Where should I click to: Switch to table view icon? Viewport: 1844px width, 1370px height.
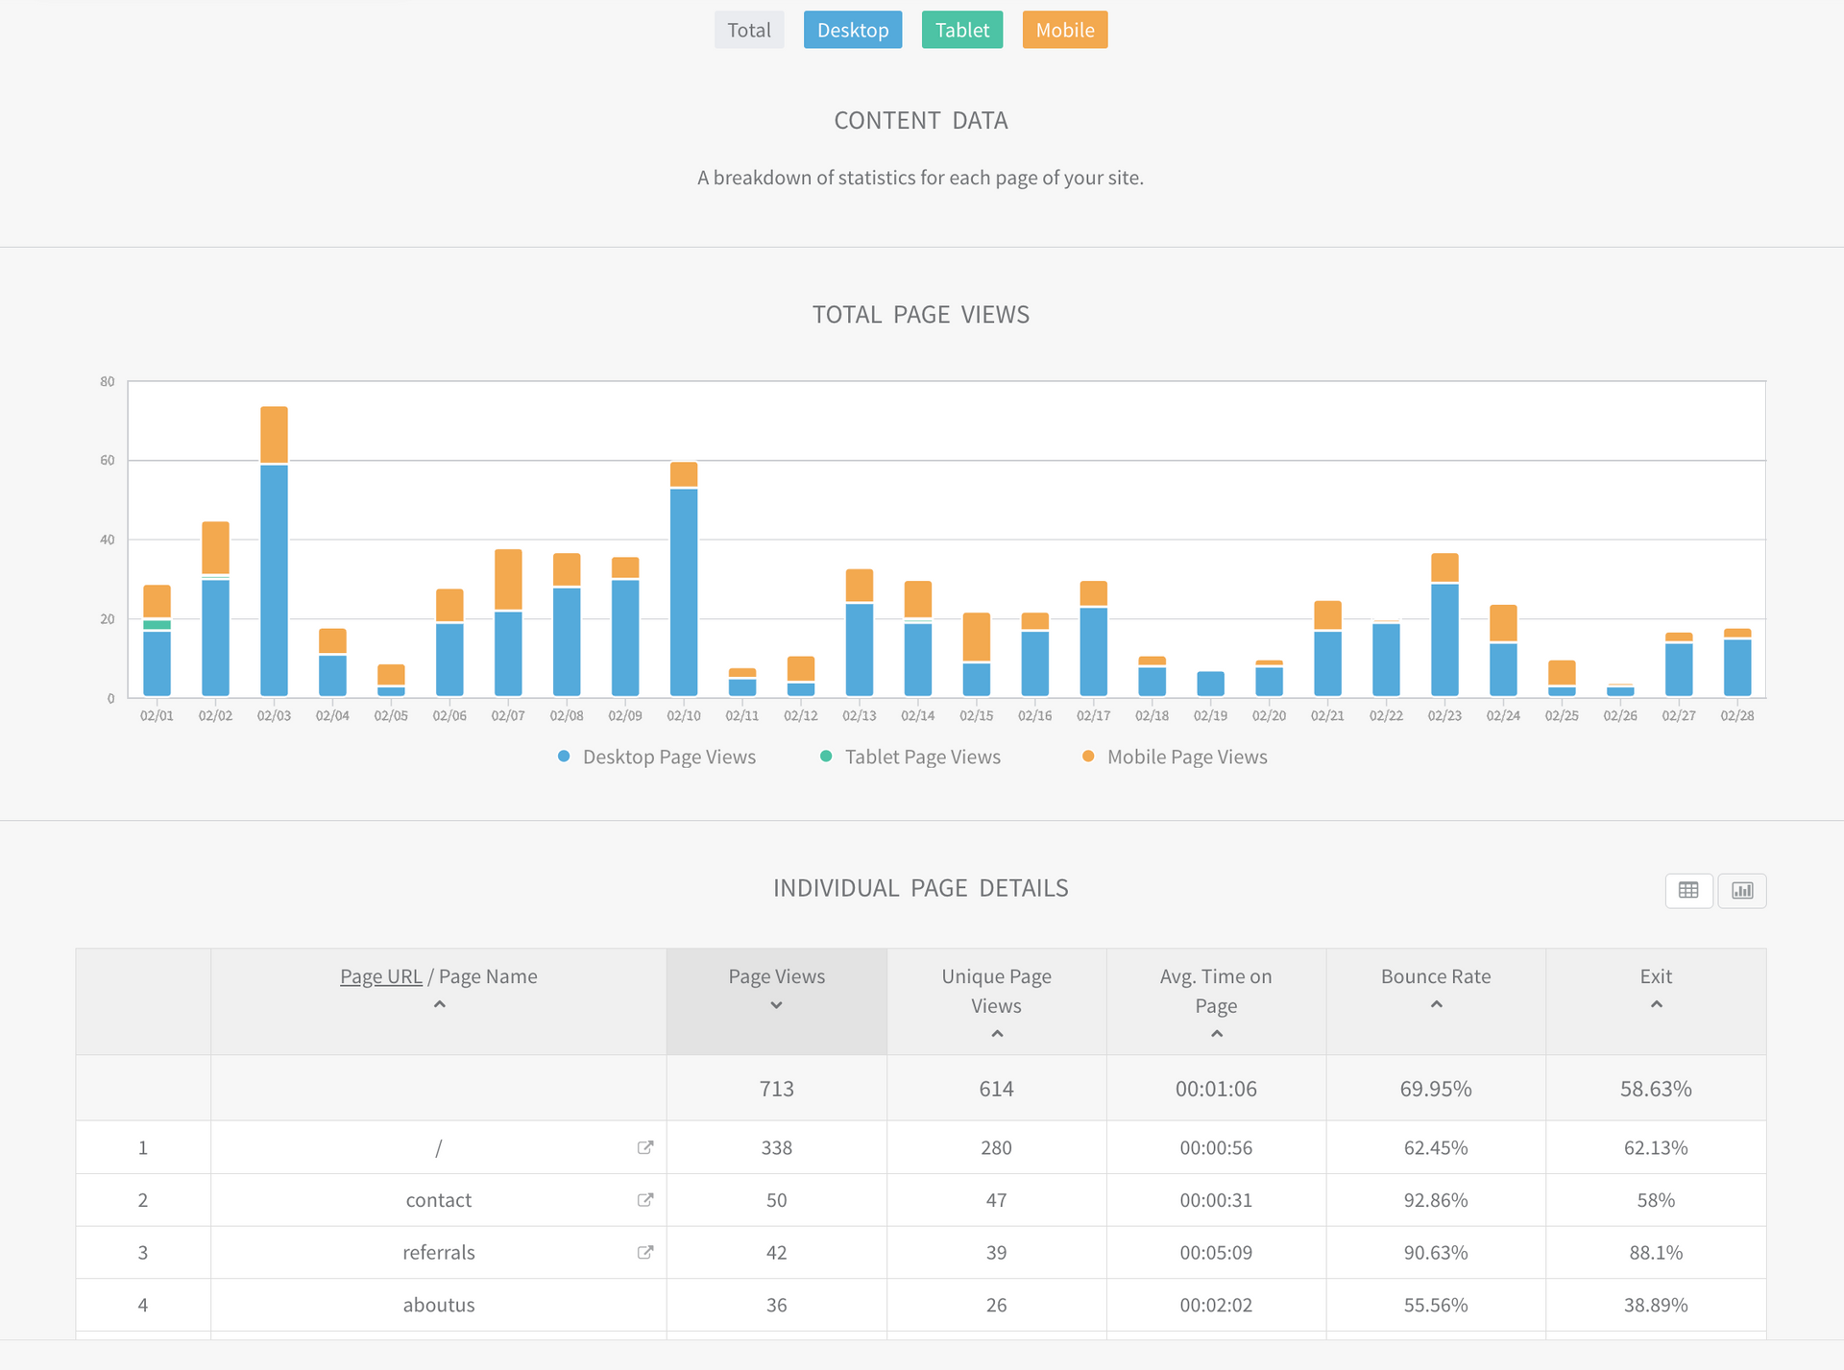tap(1688, 890)
